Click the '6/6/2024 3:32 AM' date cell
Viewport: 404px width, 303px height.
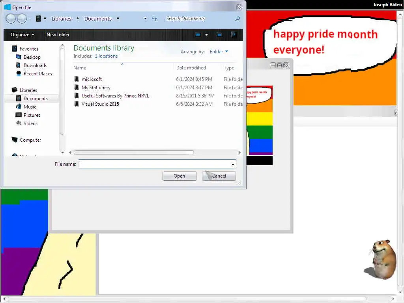pos(194,104)
